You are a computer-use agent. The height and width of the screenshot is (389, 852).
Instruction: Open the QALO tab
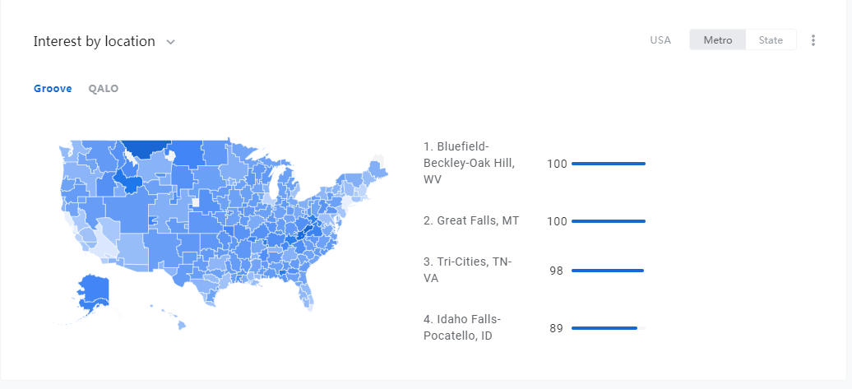(x=104, y=89)
